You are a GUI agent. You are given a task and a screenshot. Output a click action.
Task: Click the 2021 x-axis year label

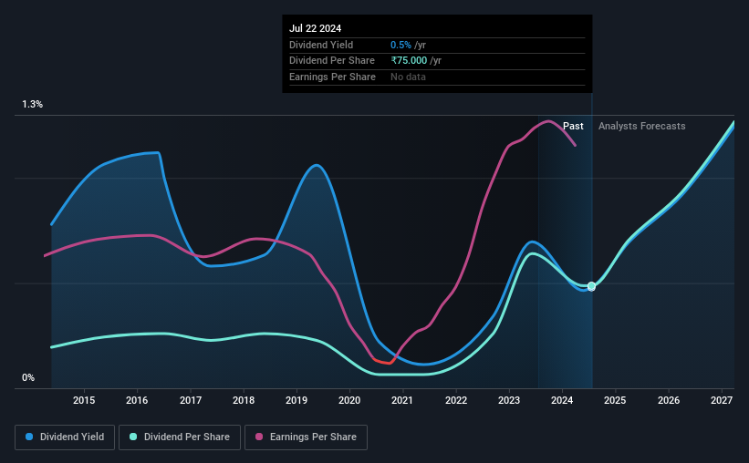[402, 400]
